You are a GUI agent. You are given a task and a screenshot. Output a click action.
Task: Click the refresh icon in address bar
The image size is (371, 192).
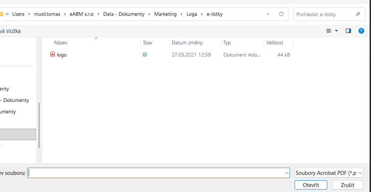click(281, 14)
